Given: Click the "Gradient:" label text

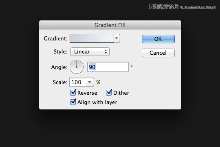Looking at the screenshot, I should pyautogui.click(x=56, y=38).
